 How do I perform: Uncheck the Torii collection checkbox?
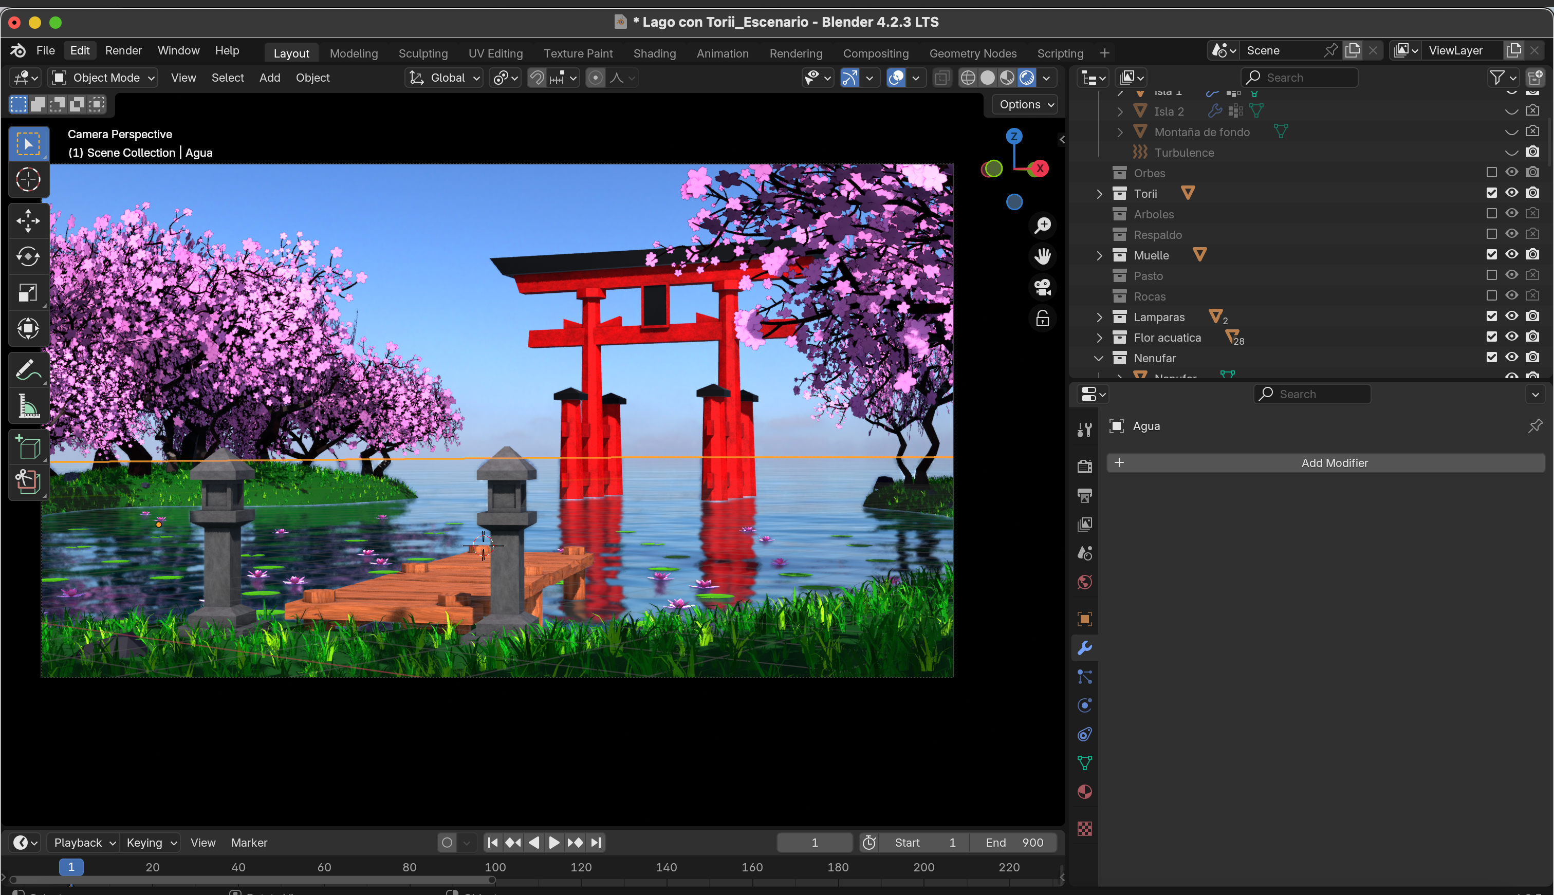point(1491,193)
